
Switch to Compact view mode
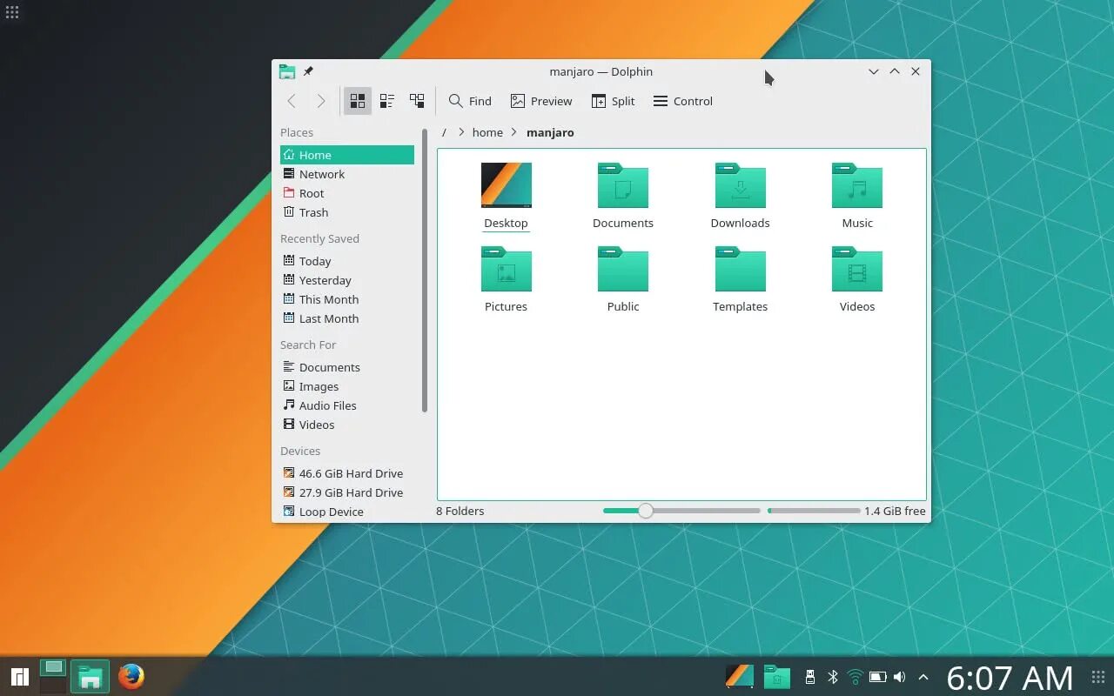coord(387,101)
